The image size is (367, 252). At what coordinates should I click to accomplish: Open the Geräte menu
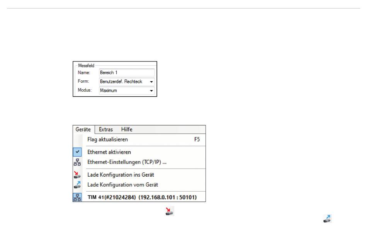click(83, 129)
